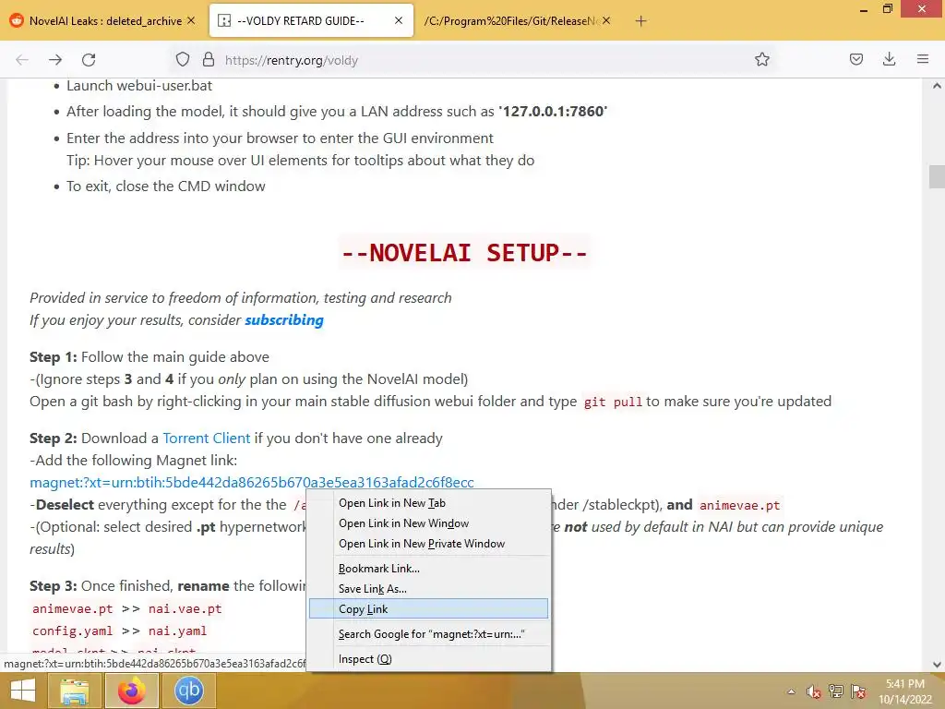Open the Torrent Client link

pyautogui.click(x=206, y=439)
